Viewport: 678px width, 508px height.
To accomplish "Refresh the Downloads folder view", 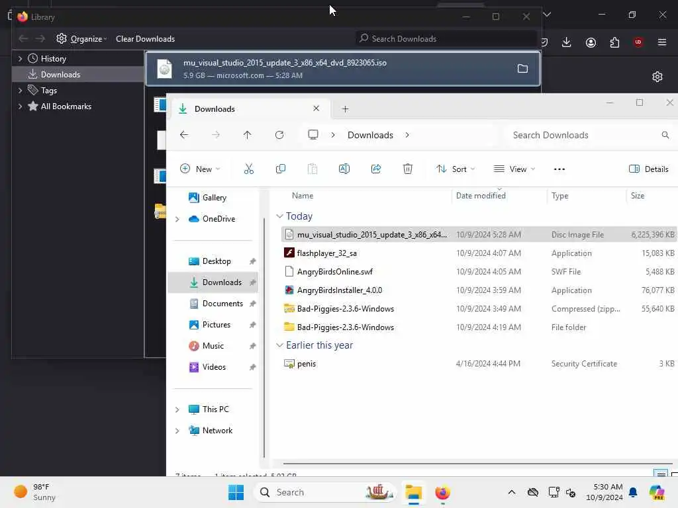I will tap(279, 135).
